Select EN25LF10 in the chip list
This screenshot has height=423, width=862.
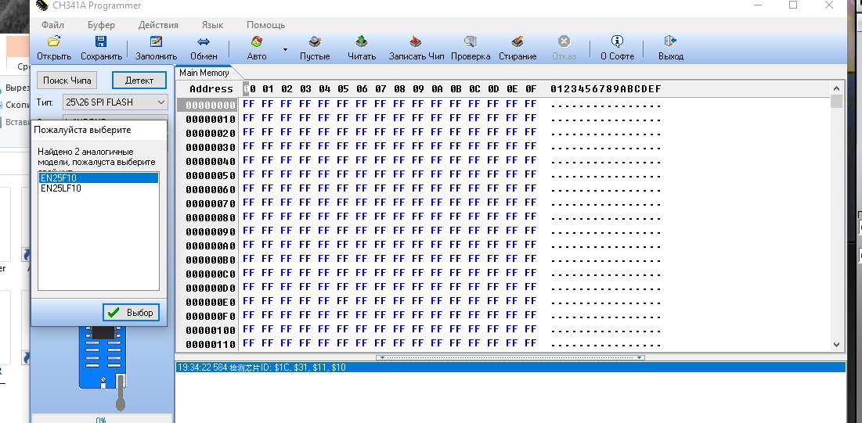tap(61, 188)
